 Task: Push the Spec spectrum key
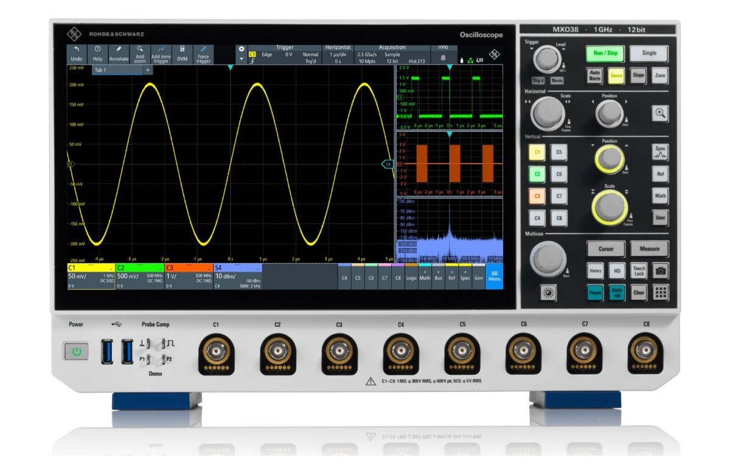coord(660,151)
